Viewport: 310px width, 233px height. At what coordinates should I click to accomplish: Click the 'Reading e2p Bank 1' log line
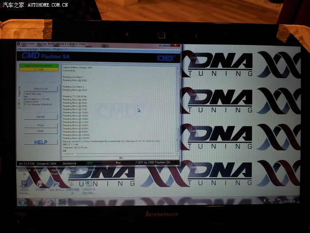pos(74,77)
